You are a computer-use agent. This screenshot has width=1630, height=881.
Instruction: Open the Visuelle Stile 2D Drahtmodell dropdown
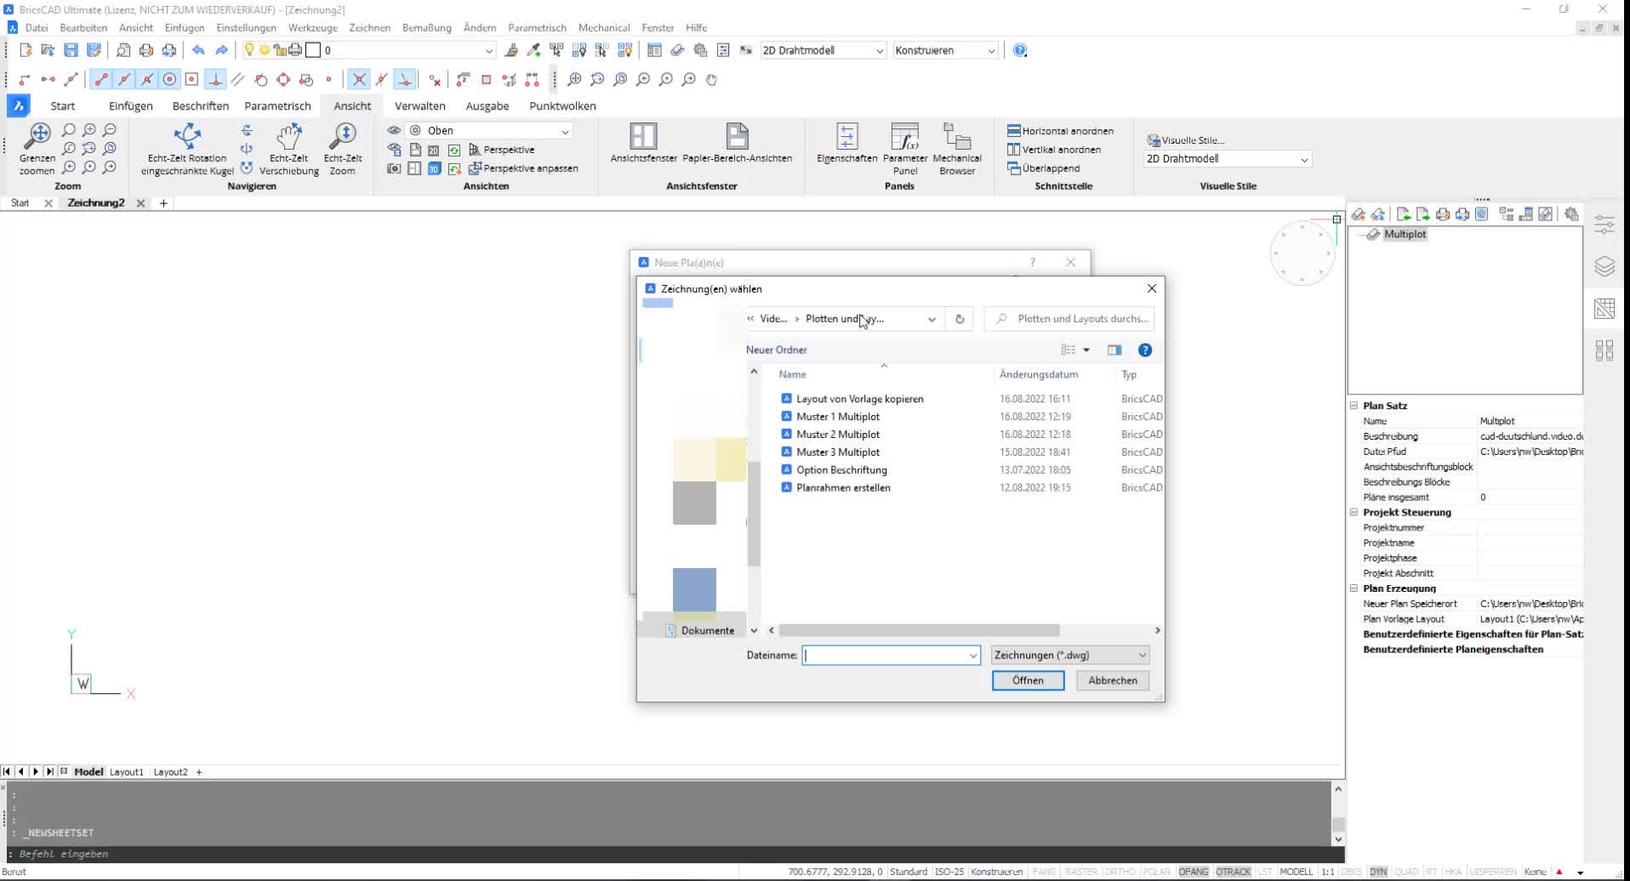point(1227,159)
